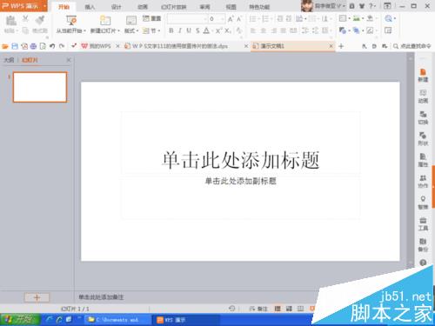
Task: Click the New Slide icon
Action: pyautogui.click(x=105, y=20)
